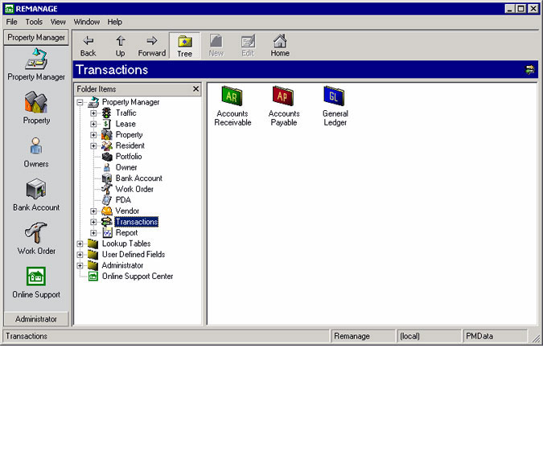Expand the Resident tree node
Viewport: 543px width, 463px height.
coord(93,145)
